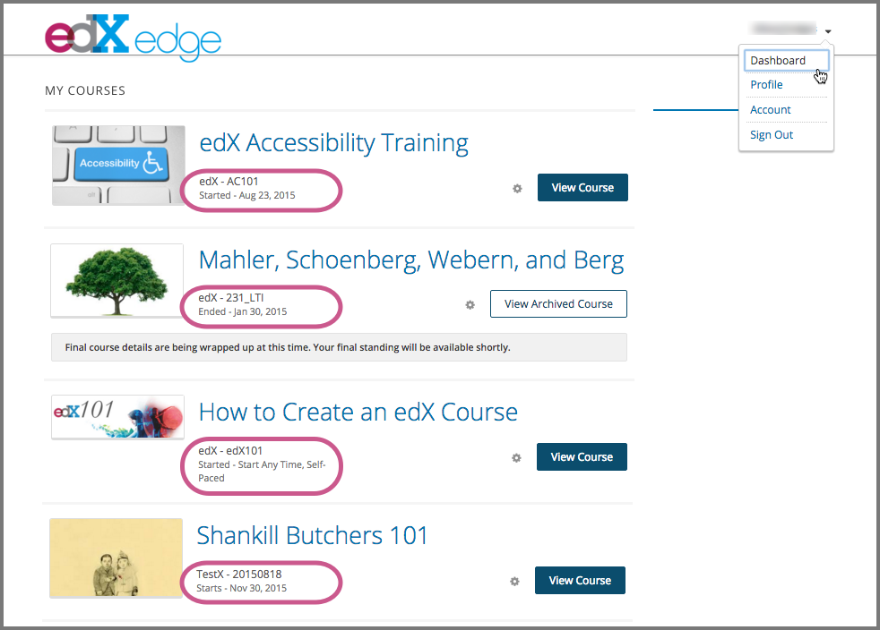The image size is (880, 630).
Task: View Course for Shankill Butchers 101
Action: (x=580, y=580)
